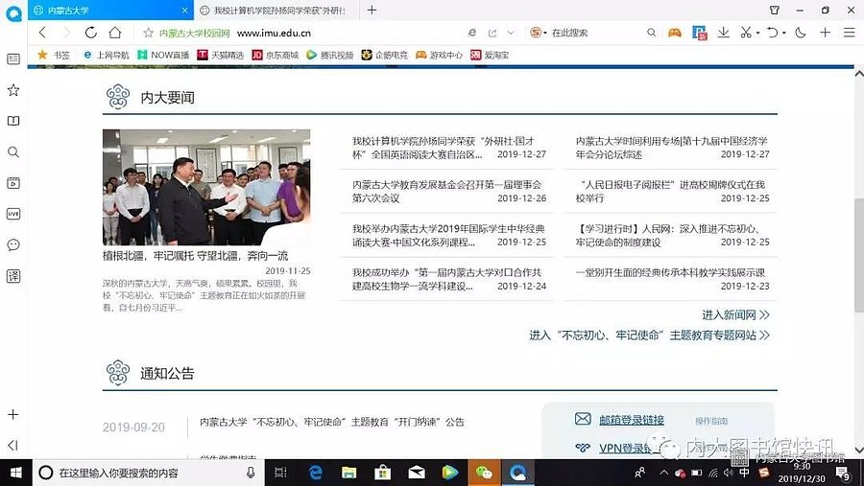Image resolution: width=864 pixels, height=486 pixels.
Task: Open news 一堂别开生面的经典传承本科教学实践展示课
Action: pyautogui.click(x=670, y=272)
